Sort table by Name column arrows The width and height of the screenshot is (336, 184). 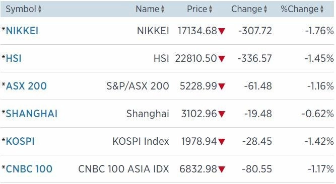pyautogui.click(x=163, y=9)
